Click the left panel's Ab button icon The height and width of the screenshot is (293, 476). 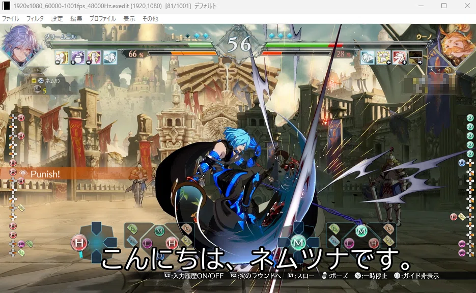point(187,241)
